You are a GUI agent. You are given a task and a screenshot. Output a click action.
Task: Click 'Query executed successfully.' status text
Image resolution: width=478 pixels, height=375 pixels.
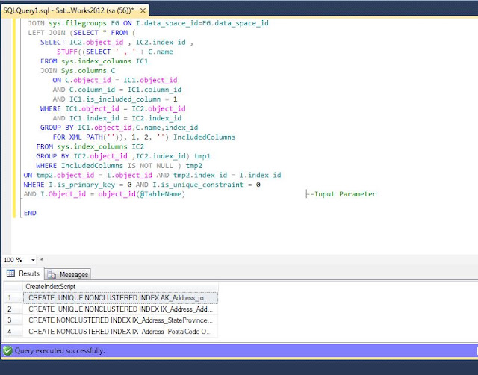pyautogui.click(x=60, y=351)
